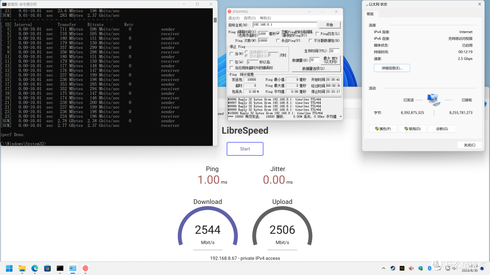Click the 8,392,875,325 bytes sent value
This screenshot has height=275, width=490.
412,113
